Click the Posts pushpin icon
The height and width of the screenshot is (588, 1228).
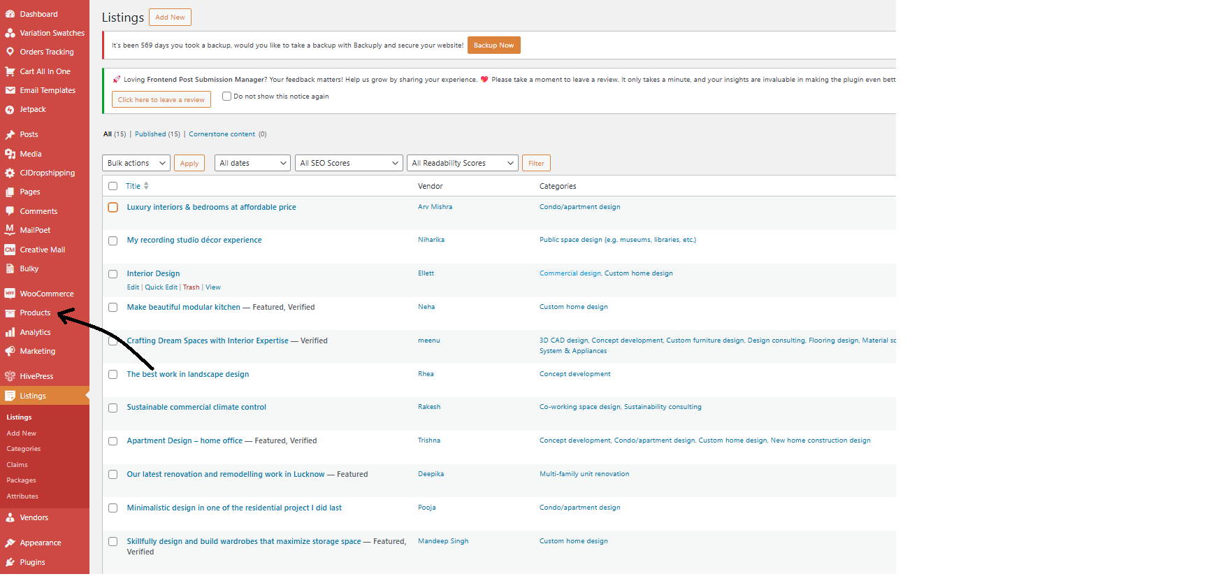pos(10,134)
